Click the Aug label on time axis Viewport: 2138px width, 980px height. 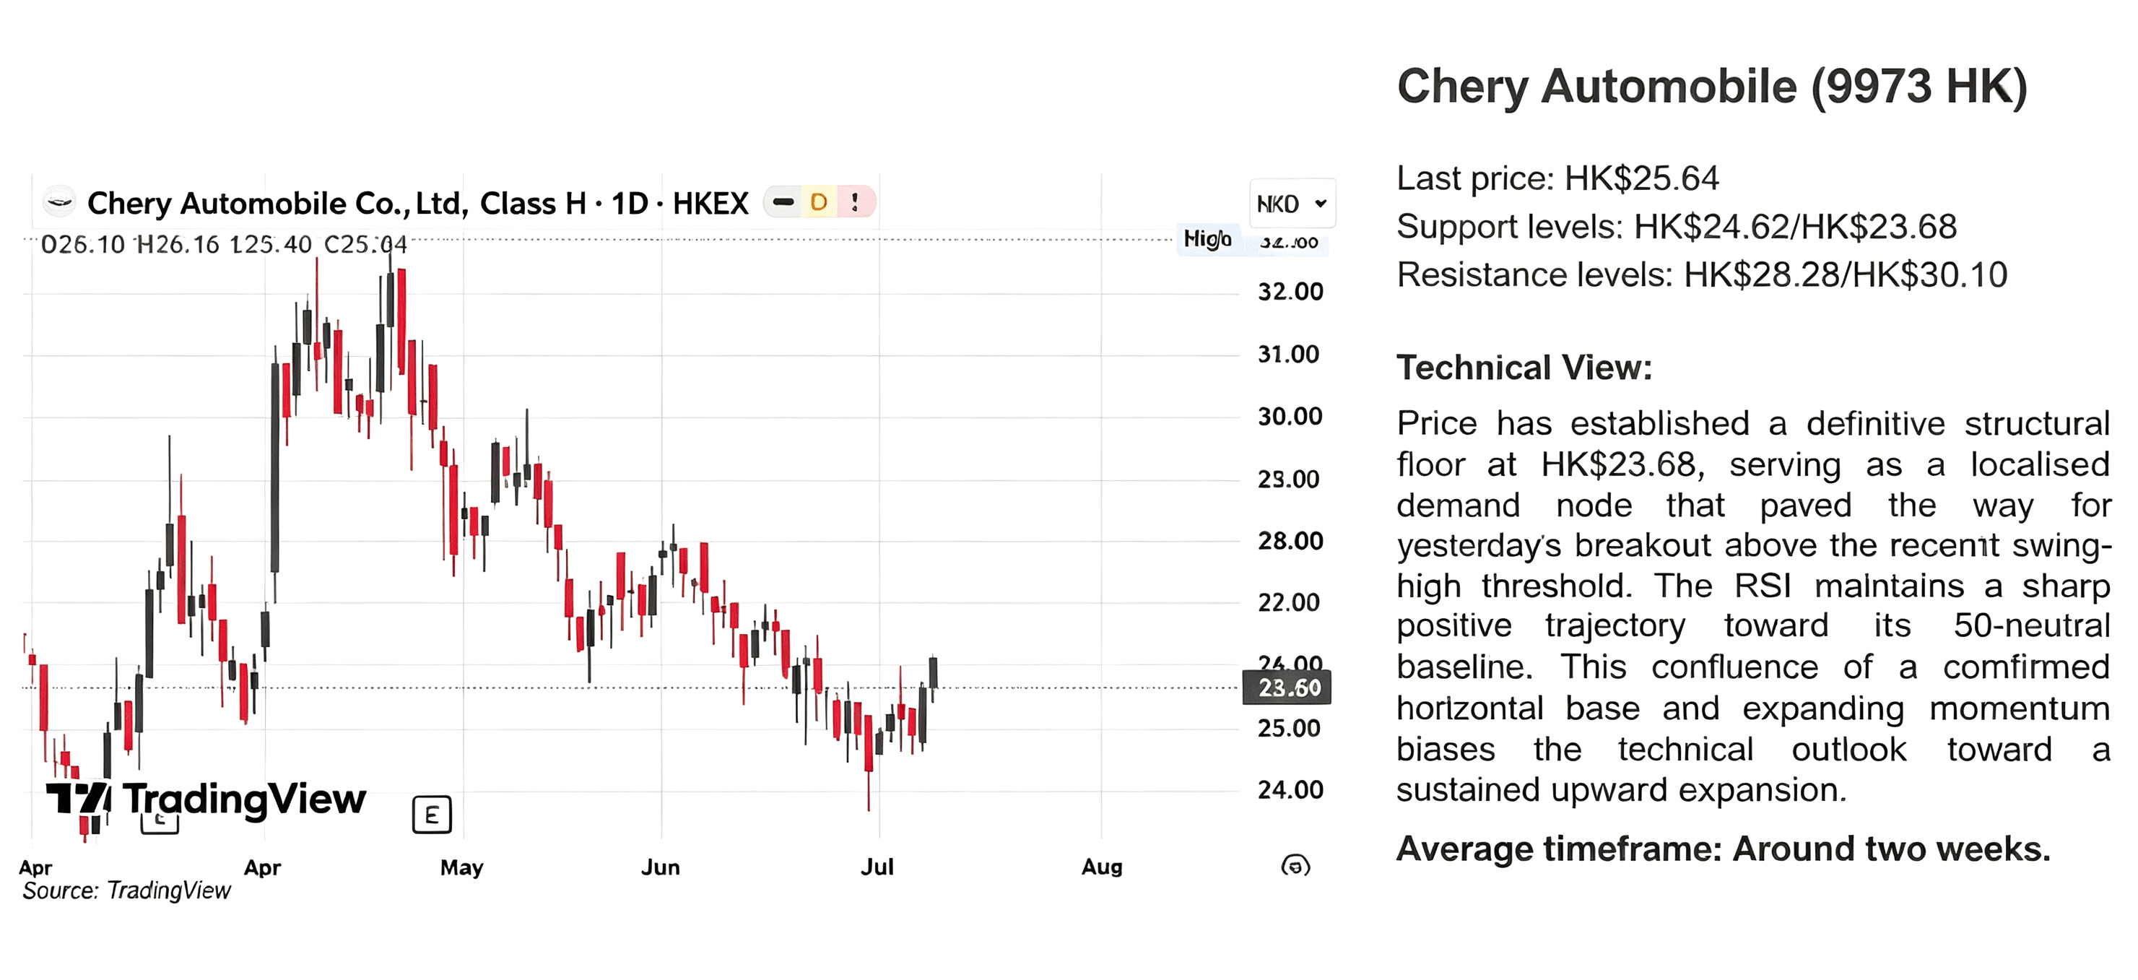coord(1101,867)
